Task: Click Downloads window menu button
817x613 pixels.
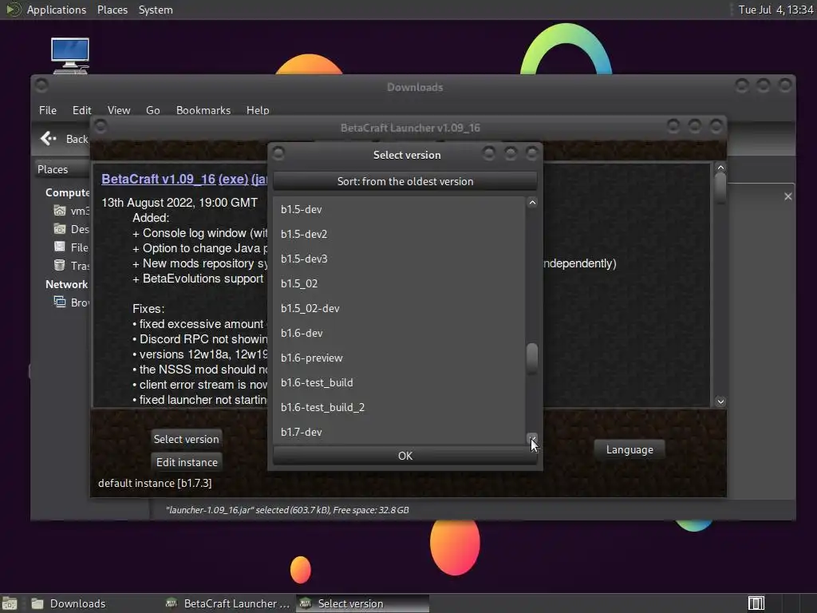Action: (x=41, y=85)
